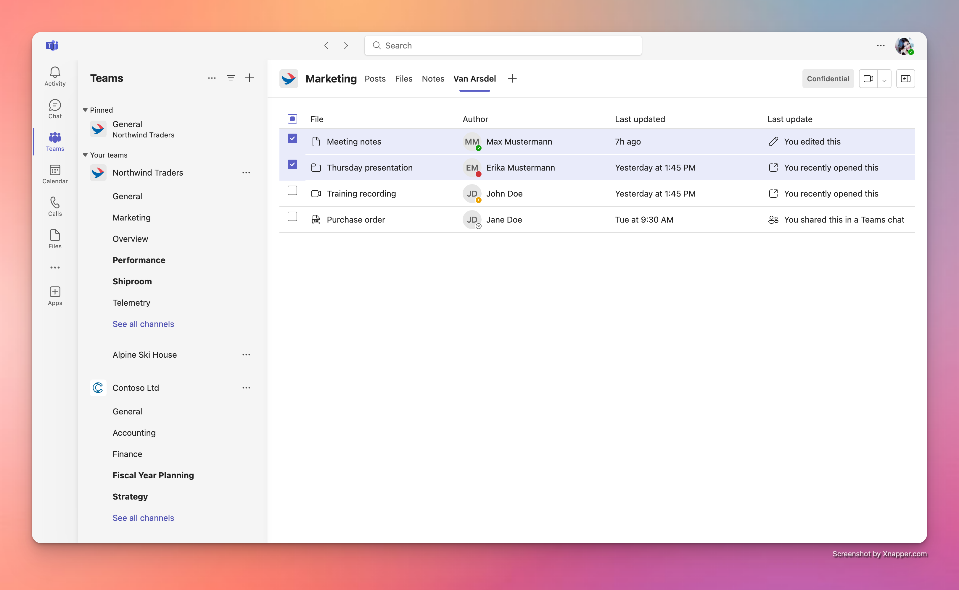Open the Contoso Ltd team
This screenshot has height=590, width=959.
pos(136,388)
